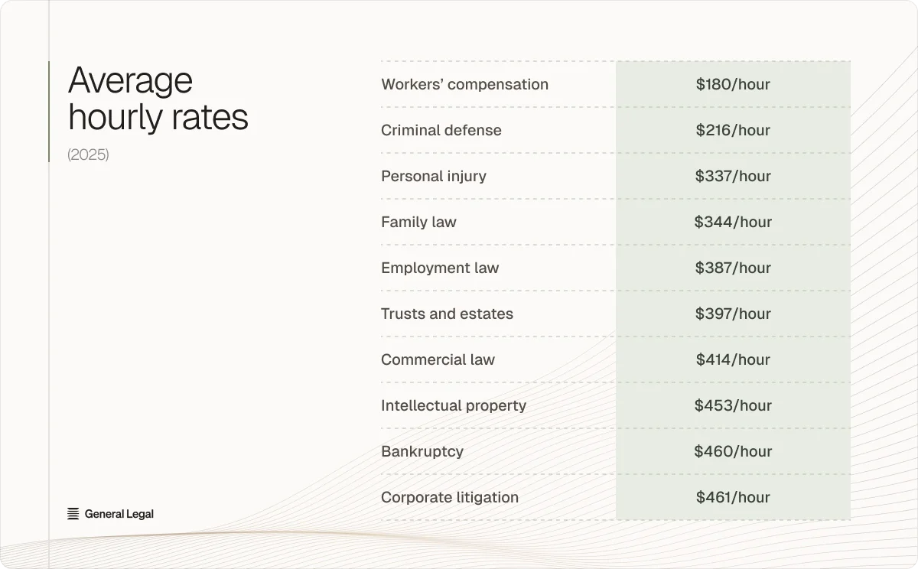Select the $344/hour rate value

[733, 222]
